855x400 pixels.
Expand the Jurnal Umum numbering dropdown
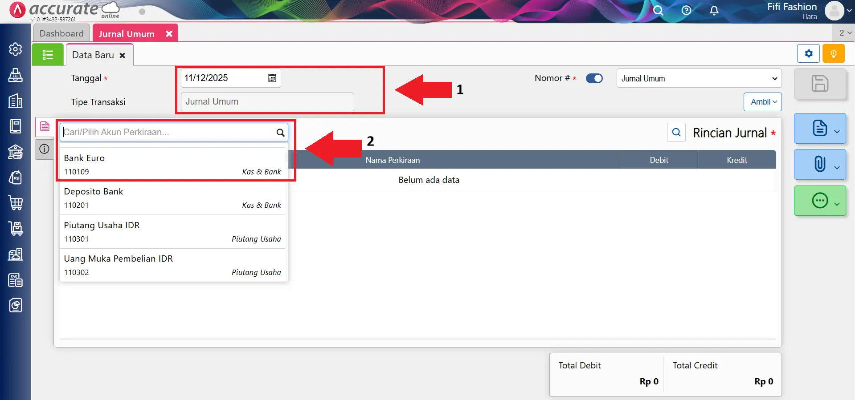(699, 78)
